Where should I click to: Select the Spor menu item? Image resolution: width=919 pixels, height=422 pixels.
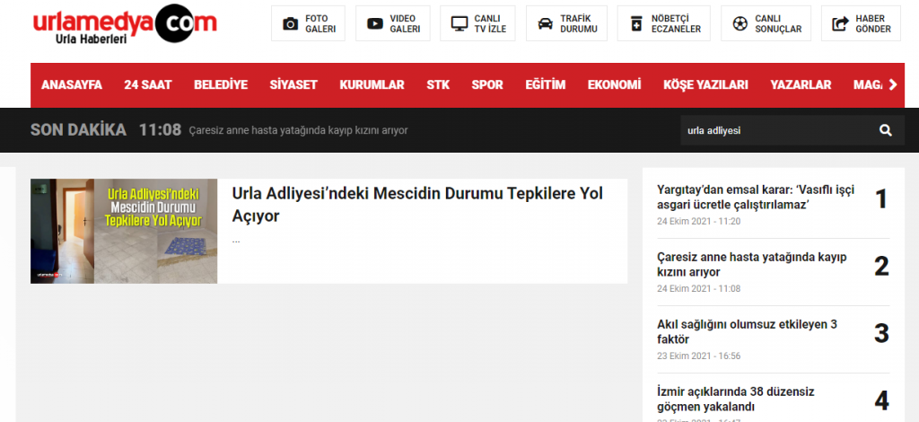point(487,85)
